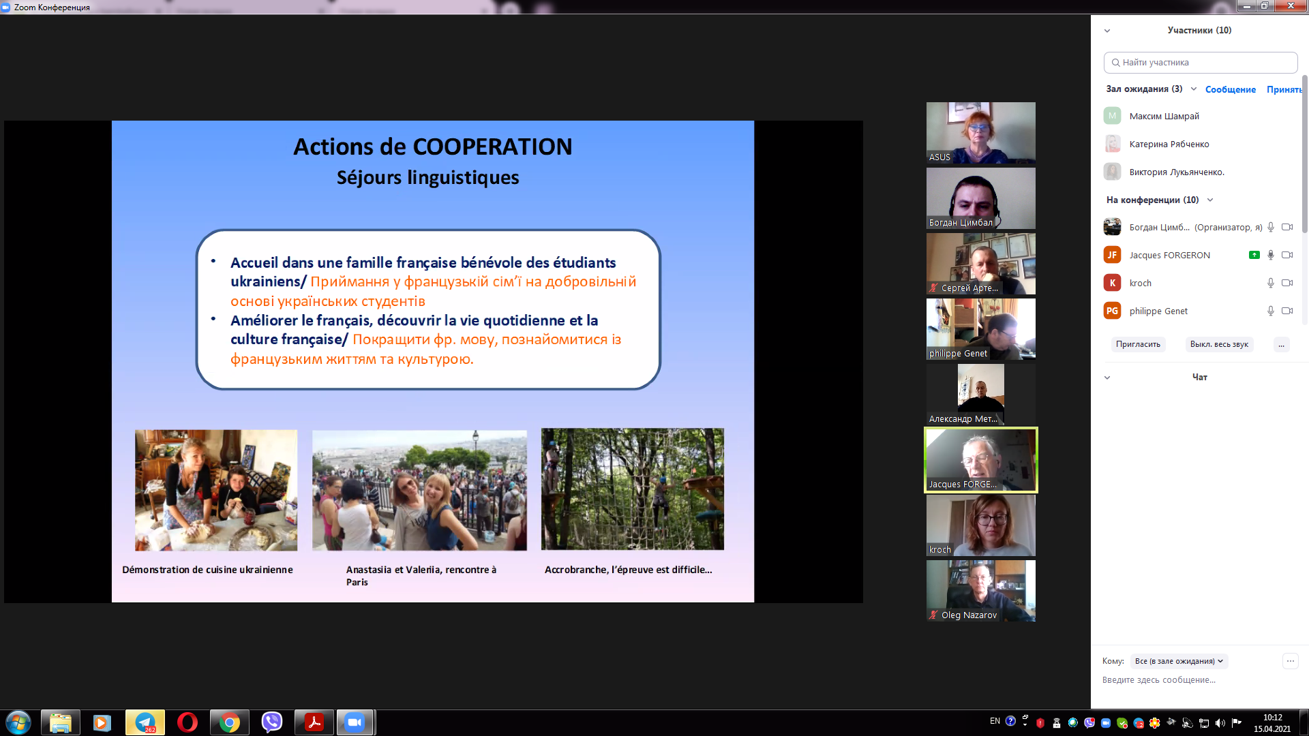Open chat options three-dot menu

coord(1290,661)
